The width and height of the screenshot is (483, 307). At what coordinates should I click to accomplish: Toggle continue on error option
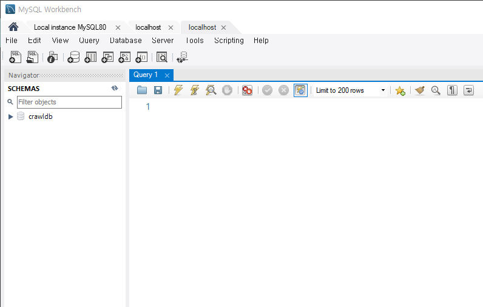tap(247, 90)
